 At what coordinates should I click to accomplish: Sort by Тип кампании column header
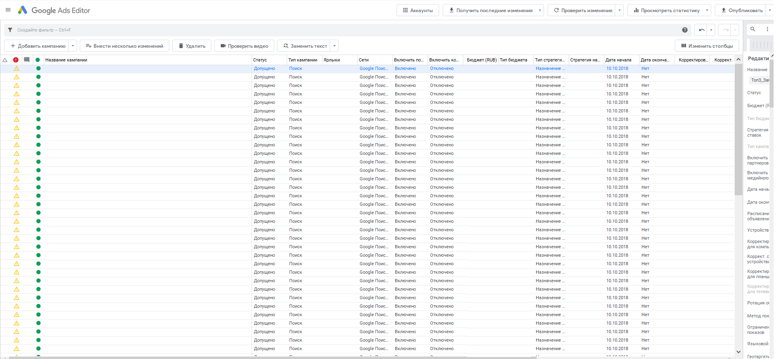click(303, 60)
